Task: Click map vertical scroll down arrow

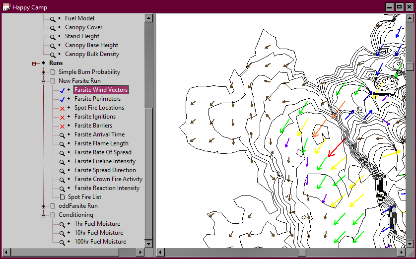Action: click(x=410, y=244)
